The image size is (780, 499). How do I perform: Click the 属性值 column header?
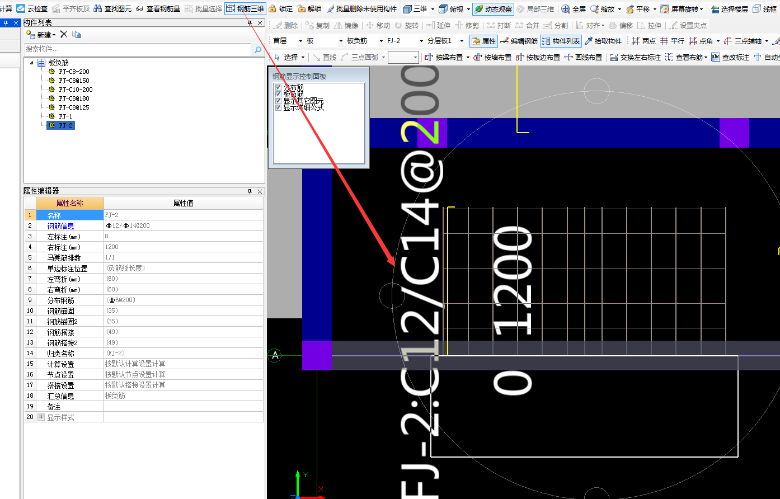pyautogui.click(x=184, y=203)
